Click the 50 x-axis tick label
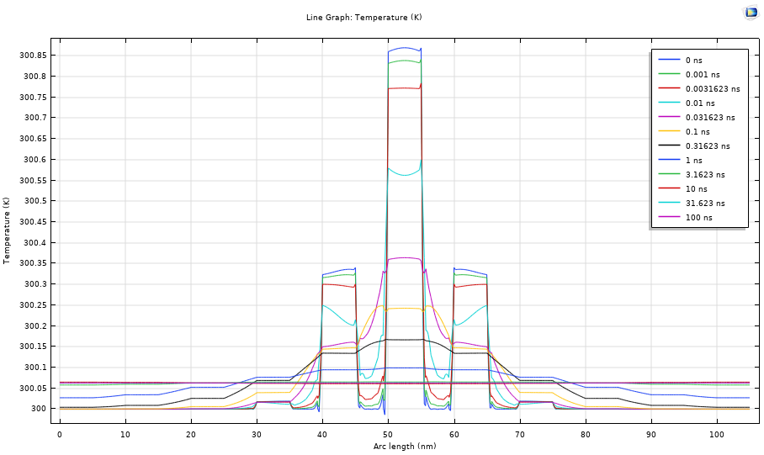 coord(388,434)
